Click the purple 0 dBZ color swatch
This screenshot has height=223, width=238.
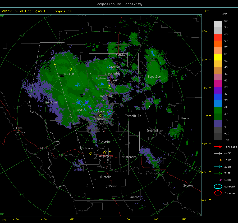pyautogui.click(x=218, y=124)
